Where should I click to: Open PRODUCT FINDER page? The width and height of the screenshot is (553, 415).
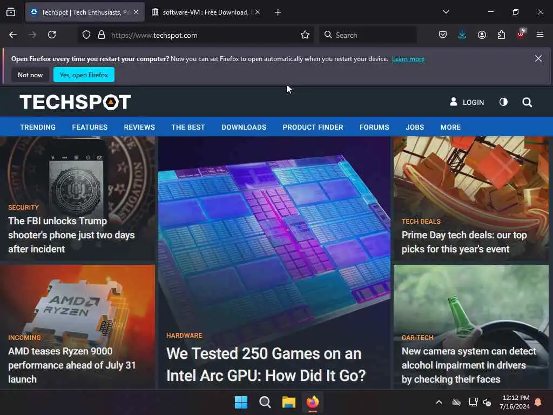(x=313, y=128)
